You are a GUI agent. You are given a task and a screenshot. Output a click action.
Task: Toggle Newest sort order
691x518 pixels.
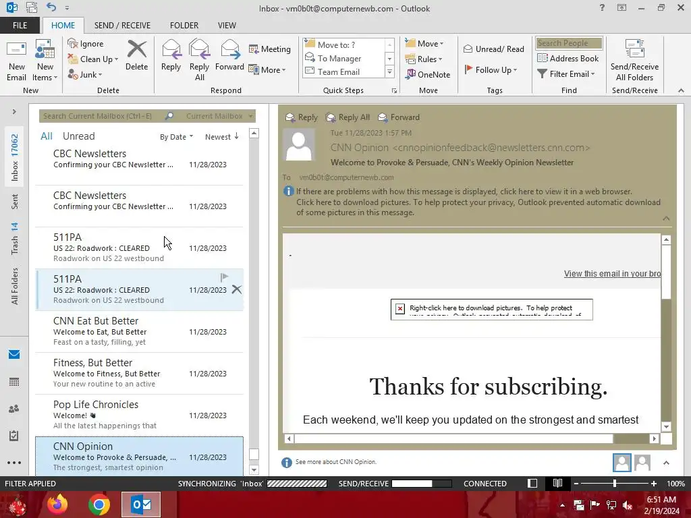click(x=221, y=137)
